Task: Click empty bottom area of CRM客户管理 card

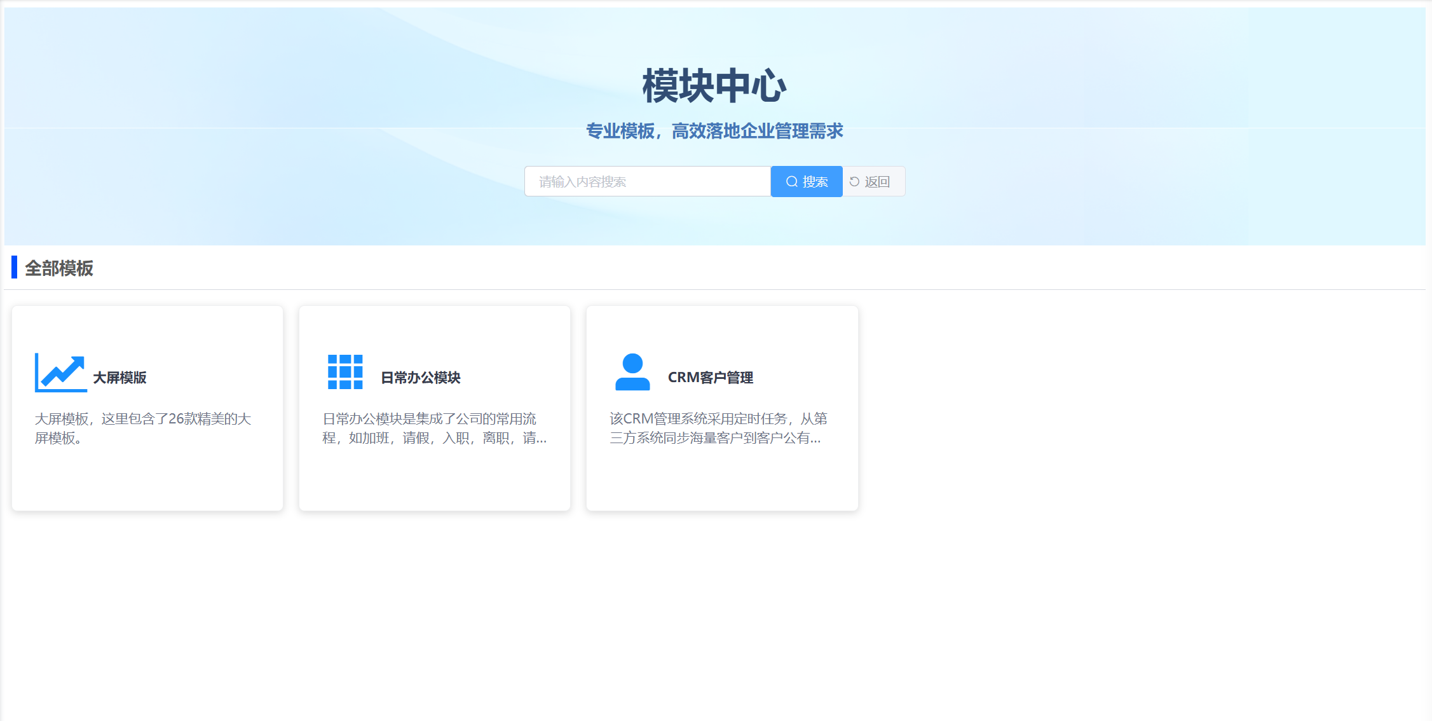Action: click(722, 483)
